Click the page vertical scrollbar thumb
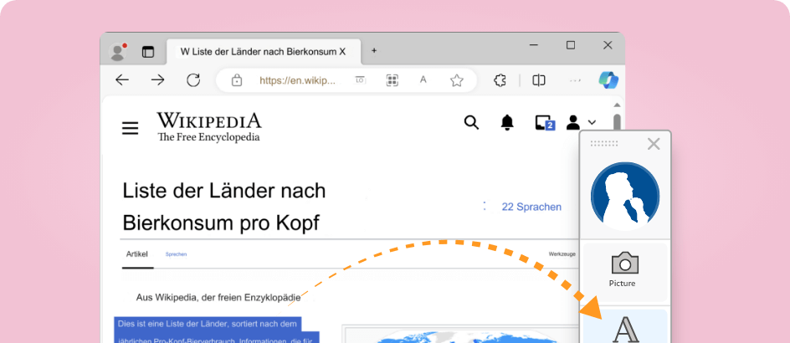790x343 pixels. pyautogui.click(x=617, y=123)
